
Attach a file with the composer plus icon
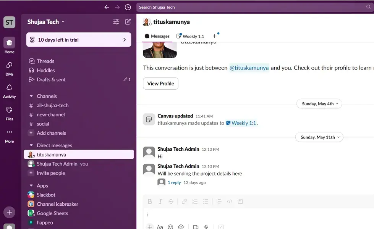(x=149, y=227)
